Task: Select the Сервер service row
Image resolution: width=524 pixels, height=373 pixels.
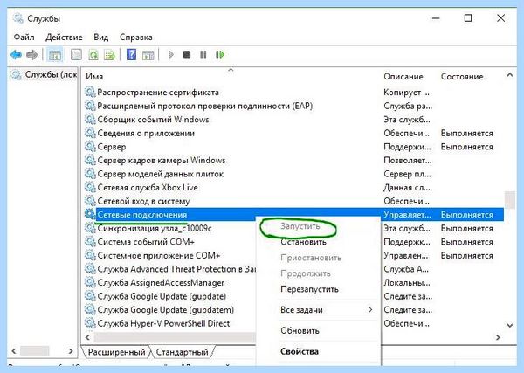Action: click(x=293, y=147)
